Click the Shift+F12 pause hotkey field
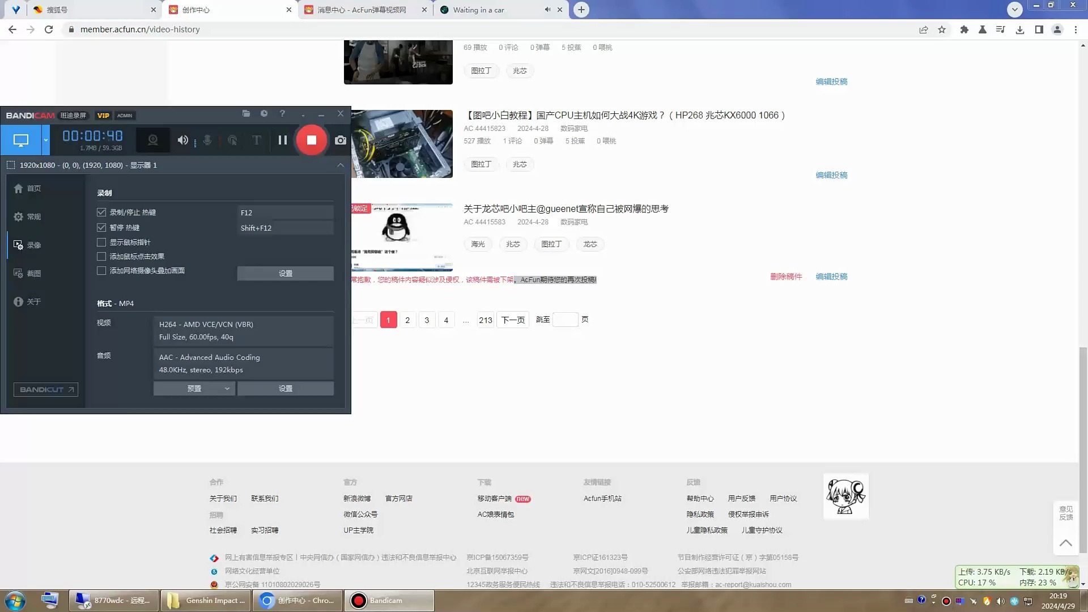 point(286,228)
